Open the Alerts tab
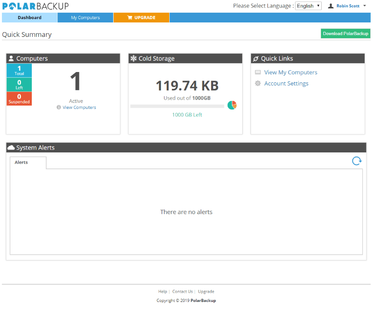 coord(22,162)
